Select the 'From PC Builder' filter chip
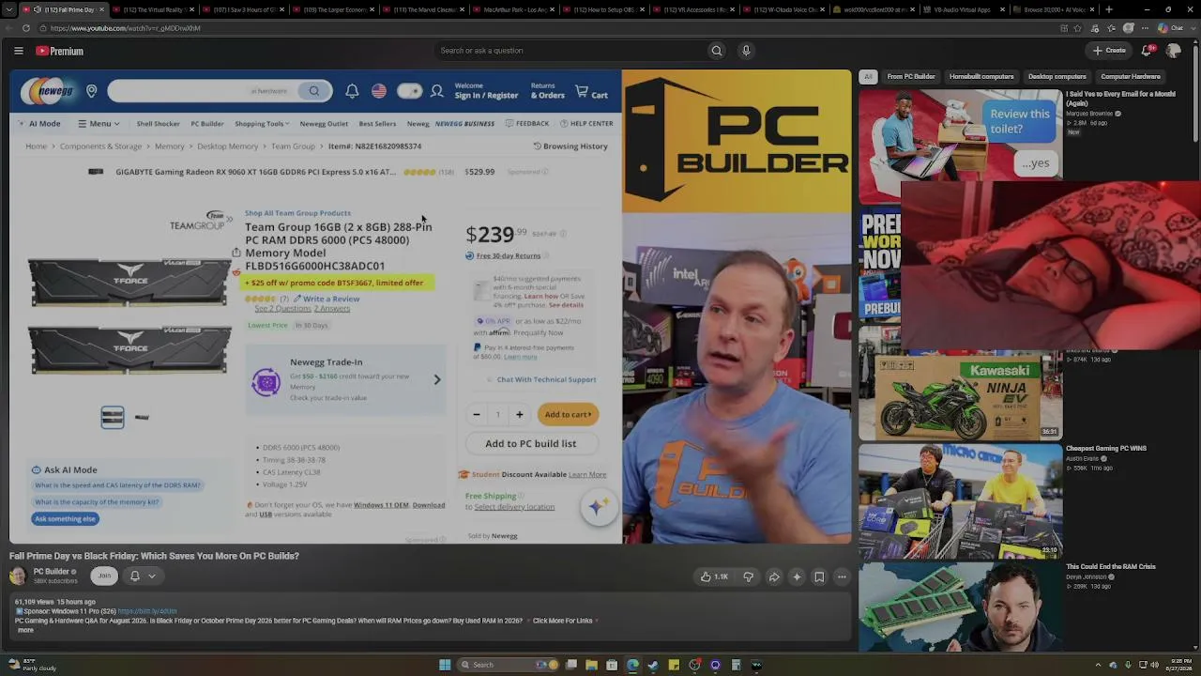1201x676 pixels. [911, 77]
